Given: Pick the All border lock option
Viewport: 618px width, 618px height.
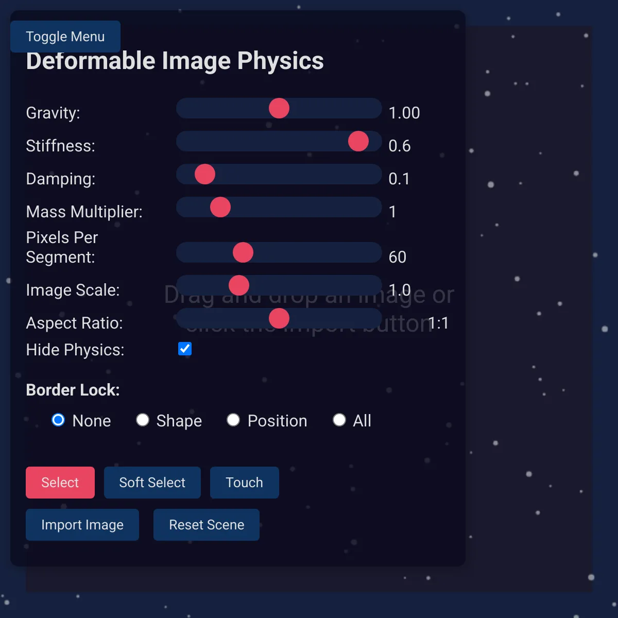Looking at the screenshot, I should (339, 420).
